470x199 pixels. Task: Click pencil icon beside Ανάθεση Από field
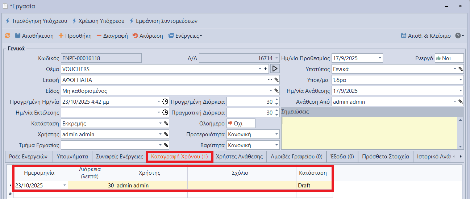(x=461, y=102)
